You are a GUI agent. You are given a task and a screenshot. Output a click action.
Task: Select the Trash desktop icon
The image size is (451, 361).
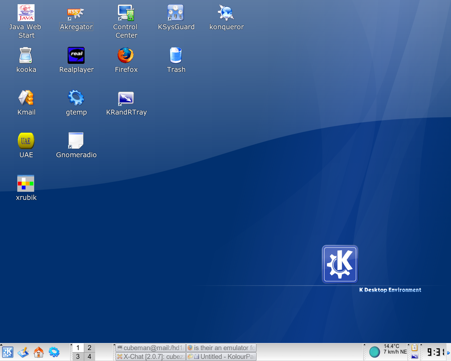click(176, 56)
